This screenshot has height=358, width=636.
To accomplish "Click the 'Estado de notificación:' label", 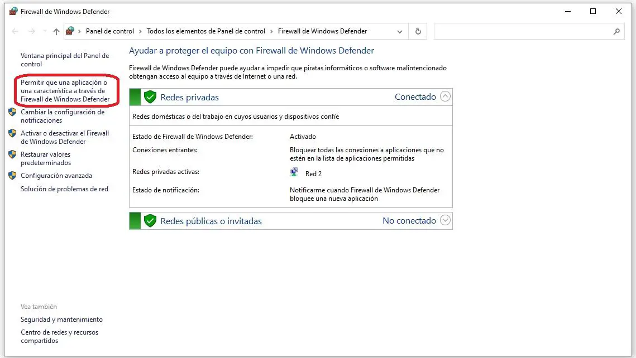I will [x=166, y=190].
